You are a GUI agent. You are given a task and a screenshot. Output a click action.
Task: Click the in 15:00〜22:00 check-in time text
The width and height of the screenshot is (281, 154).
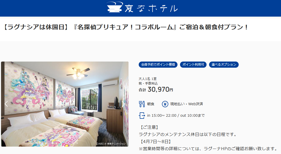click(162, 115)
